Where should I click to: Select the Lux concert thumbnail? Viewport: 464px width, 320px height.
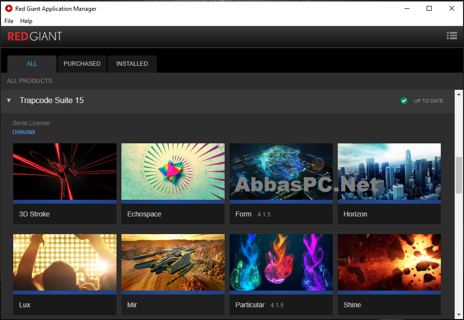65,263
